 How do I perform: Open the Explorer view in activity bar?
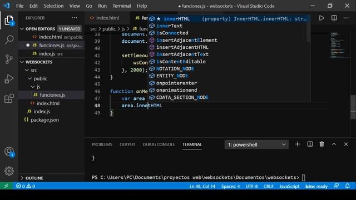[9, 21]
